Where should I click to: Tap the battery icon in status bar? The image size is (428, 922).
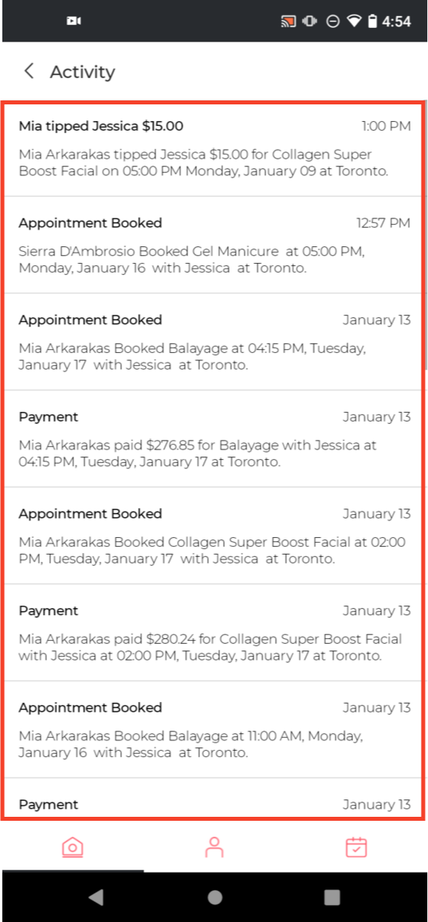(372, 22)
